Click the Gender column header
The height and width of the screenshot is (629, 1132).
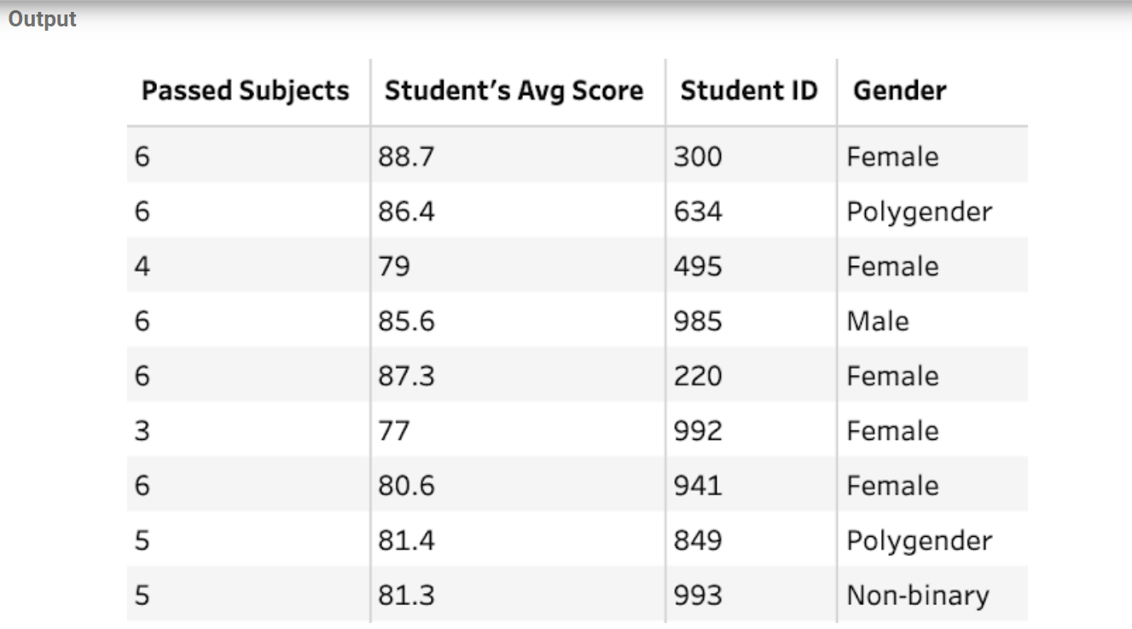[899, 91]
